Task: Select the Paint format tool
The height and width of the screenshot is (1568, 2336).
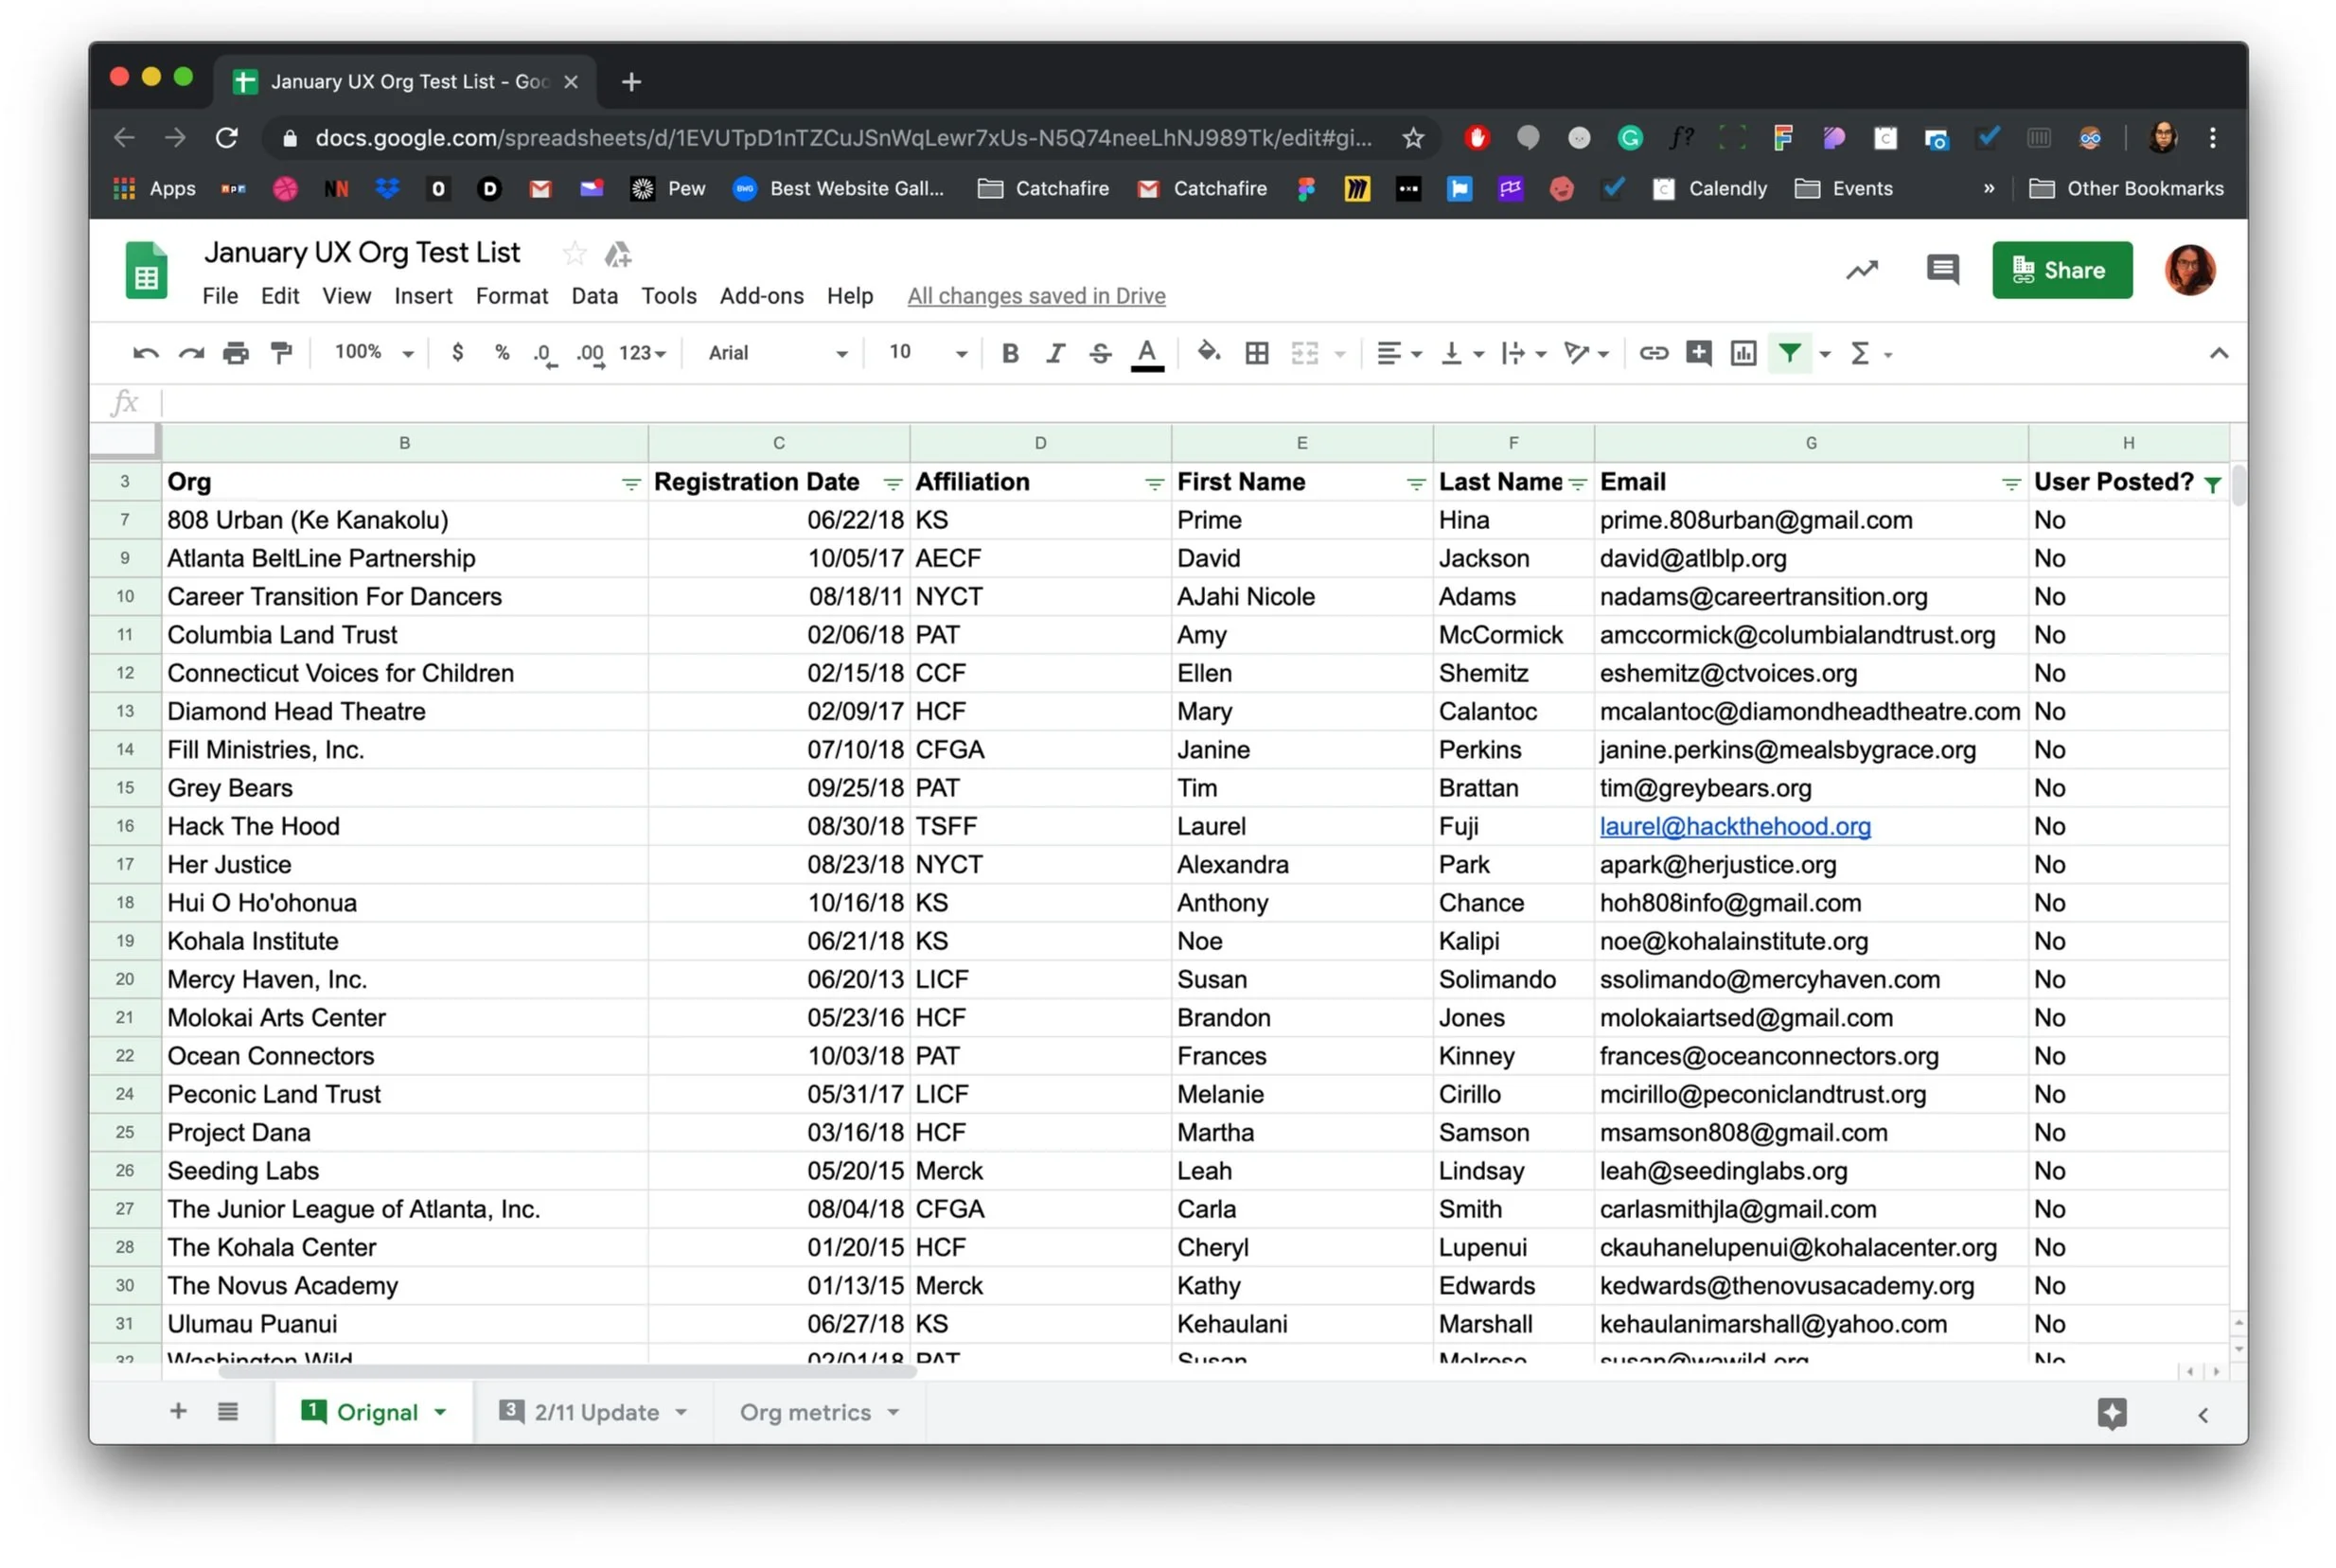Action: 282,353
